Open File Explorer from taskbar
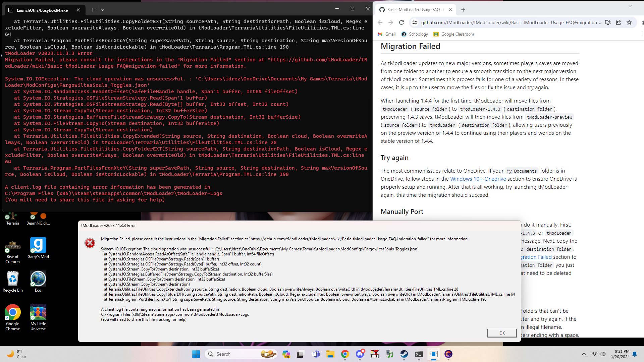 (x=330, y=354)
